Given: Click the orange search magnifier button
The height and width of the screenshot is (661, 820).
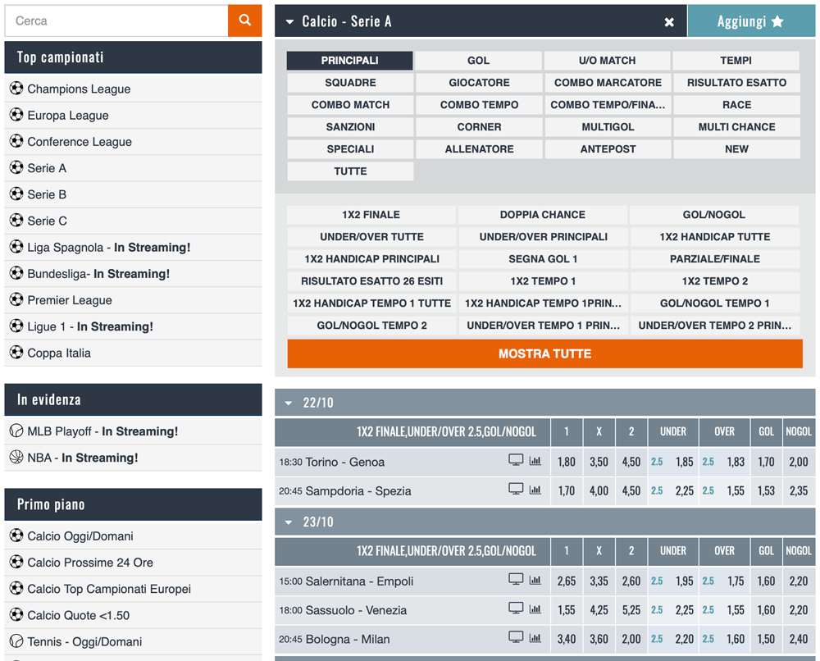Looking at the screenshot, I should click(x=244, y=21).
